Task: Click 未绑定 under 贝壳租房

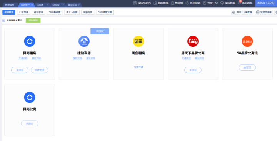Action: click(20, 70)
